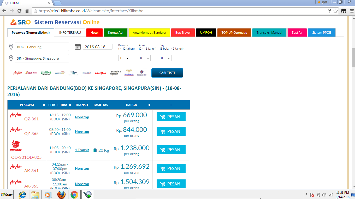Image resolution: width=355 pixels, height=199 pixels.
Task: Click the CARI TIKET search button
Action: (x=167, y=73)
